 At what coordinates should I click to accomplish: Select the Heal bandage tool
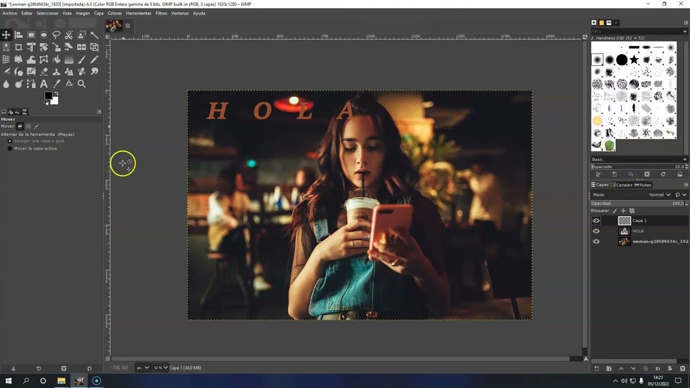coord(81,72)
